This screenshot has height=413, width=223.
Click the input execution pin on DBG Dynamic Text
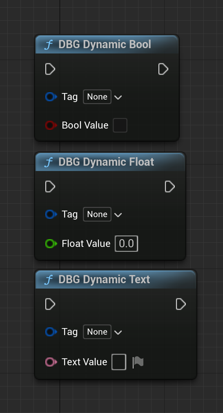point(50,304)
